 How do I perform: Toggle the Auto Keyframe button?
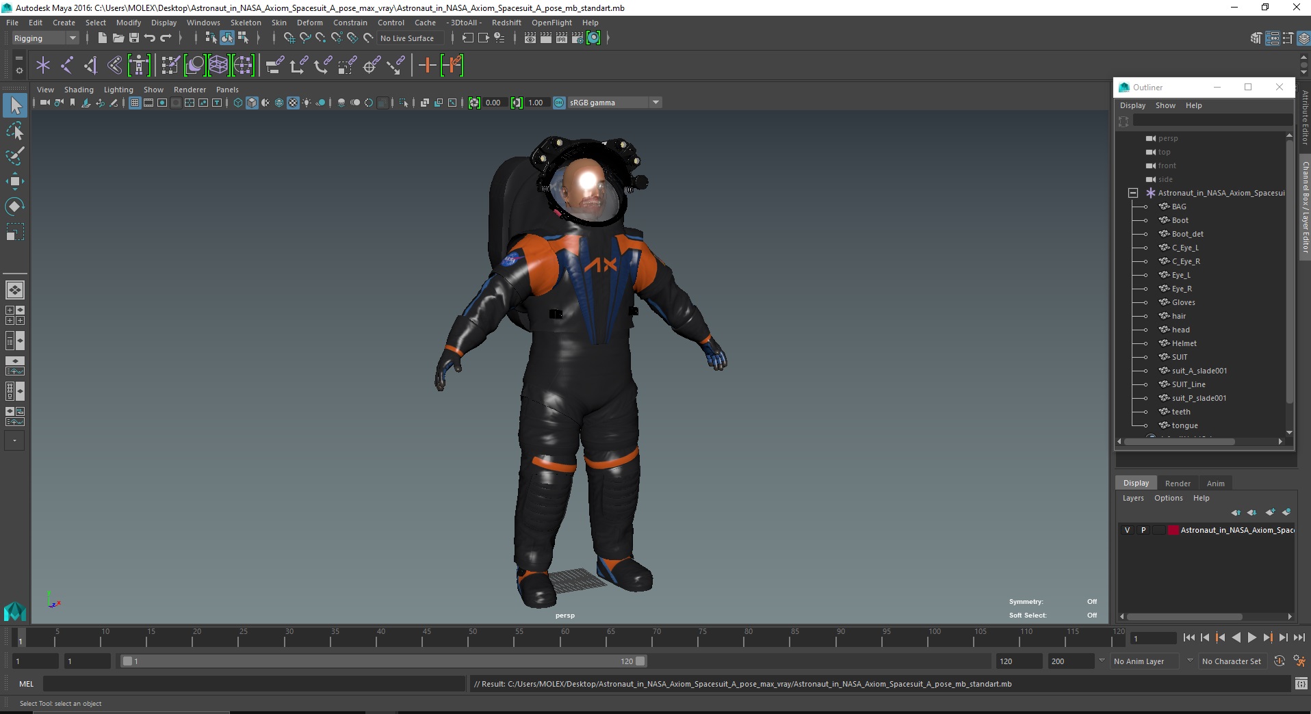coord(1280,661)
